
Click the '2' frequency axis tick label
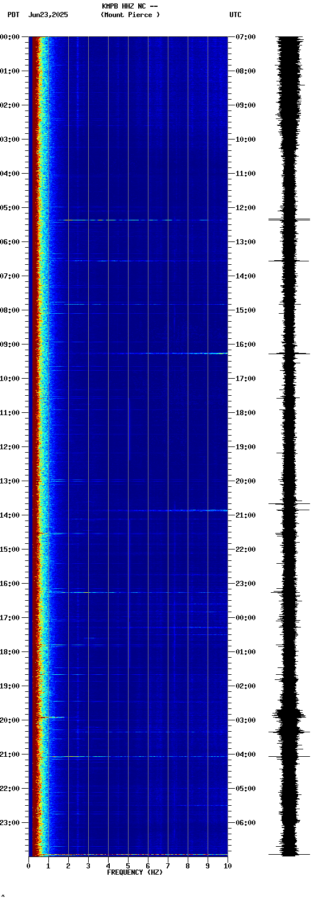pos(68,866)
